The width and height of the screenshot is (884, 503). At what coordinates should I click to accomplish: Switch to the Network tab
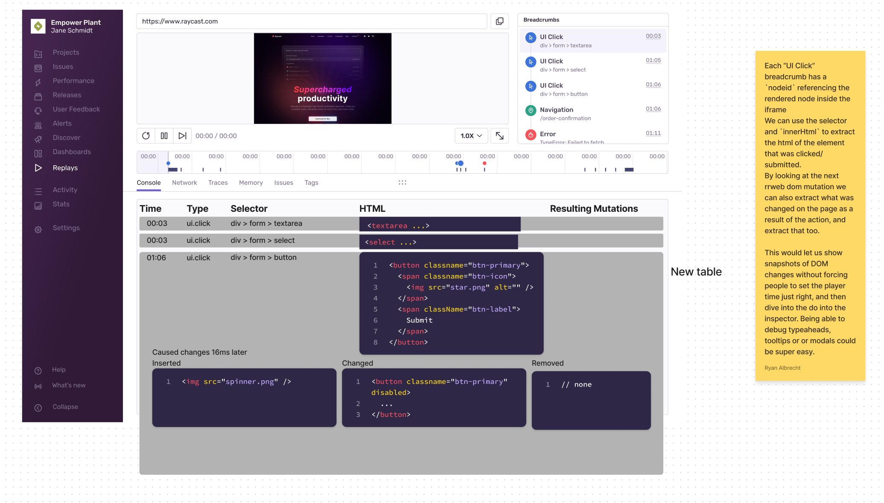pyautogui.click(x=184, y=183)
